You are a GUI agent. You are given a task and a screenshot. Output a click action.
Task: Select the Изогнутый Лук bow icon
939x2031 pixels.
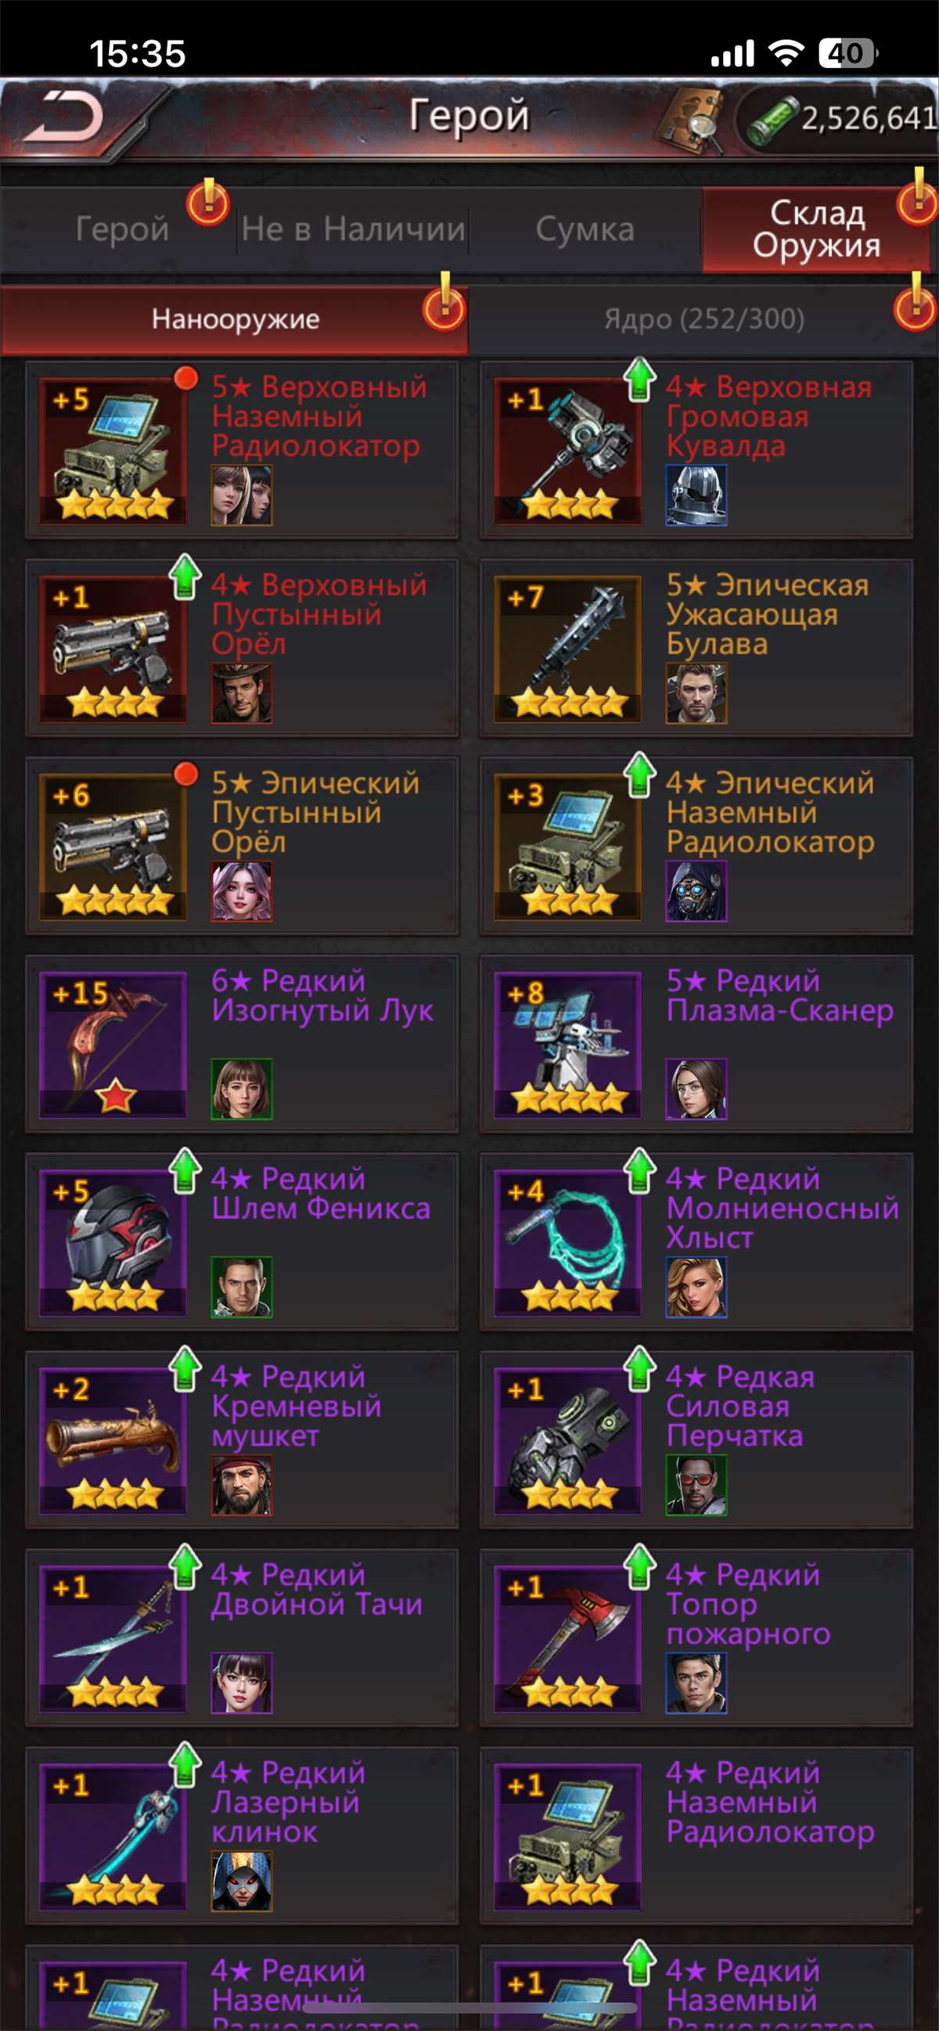pyautogui.click(x=113, y=1044)
